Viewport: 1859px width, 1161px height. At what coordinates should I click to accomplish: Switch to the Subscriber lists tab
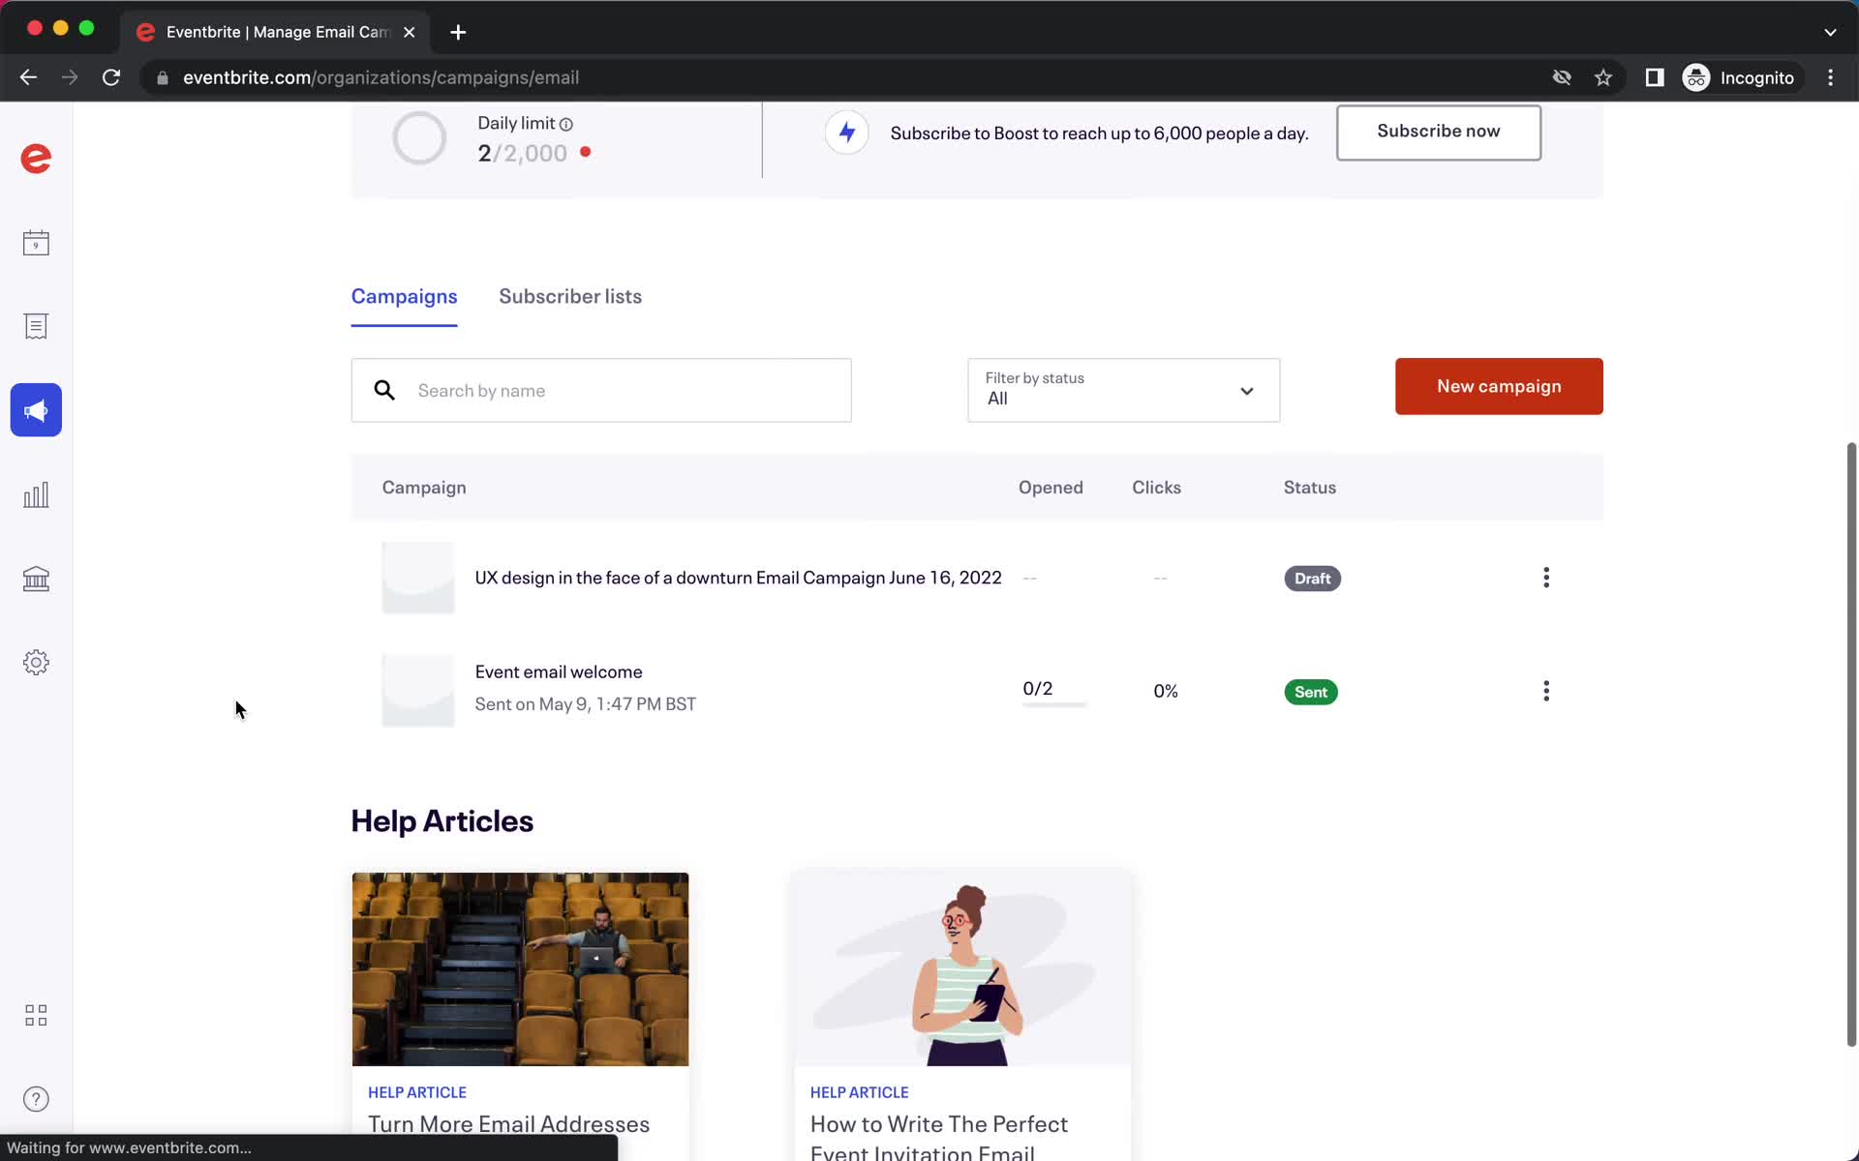[570, 297]
